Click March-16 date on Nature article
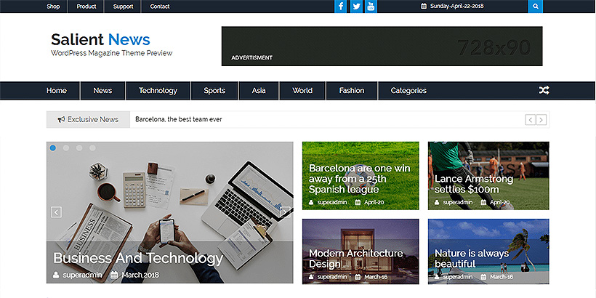 point(502,277)
